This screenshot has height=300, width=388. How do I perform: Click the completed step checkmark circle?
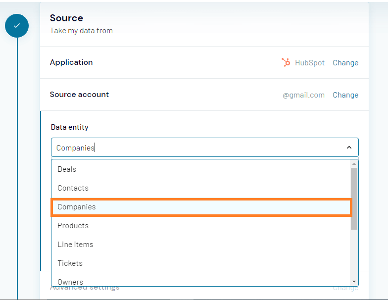(17, 26)
